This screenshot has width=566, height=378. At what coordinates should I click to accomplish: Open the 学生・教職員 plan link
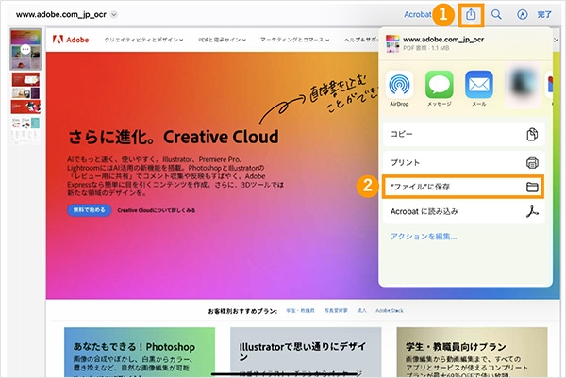[300, 310]
